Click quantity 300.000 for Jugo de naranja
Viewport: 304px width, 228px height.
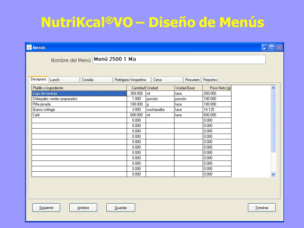pyautogui.click(x=136, y=93)
